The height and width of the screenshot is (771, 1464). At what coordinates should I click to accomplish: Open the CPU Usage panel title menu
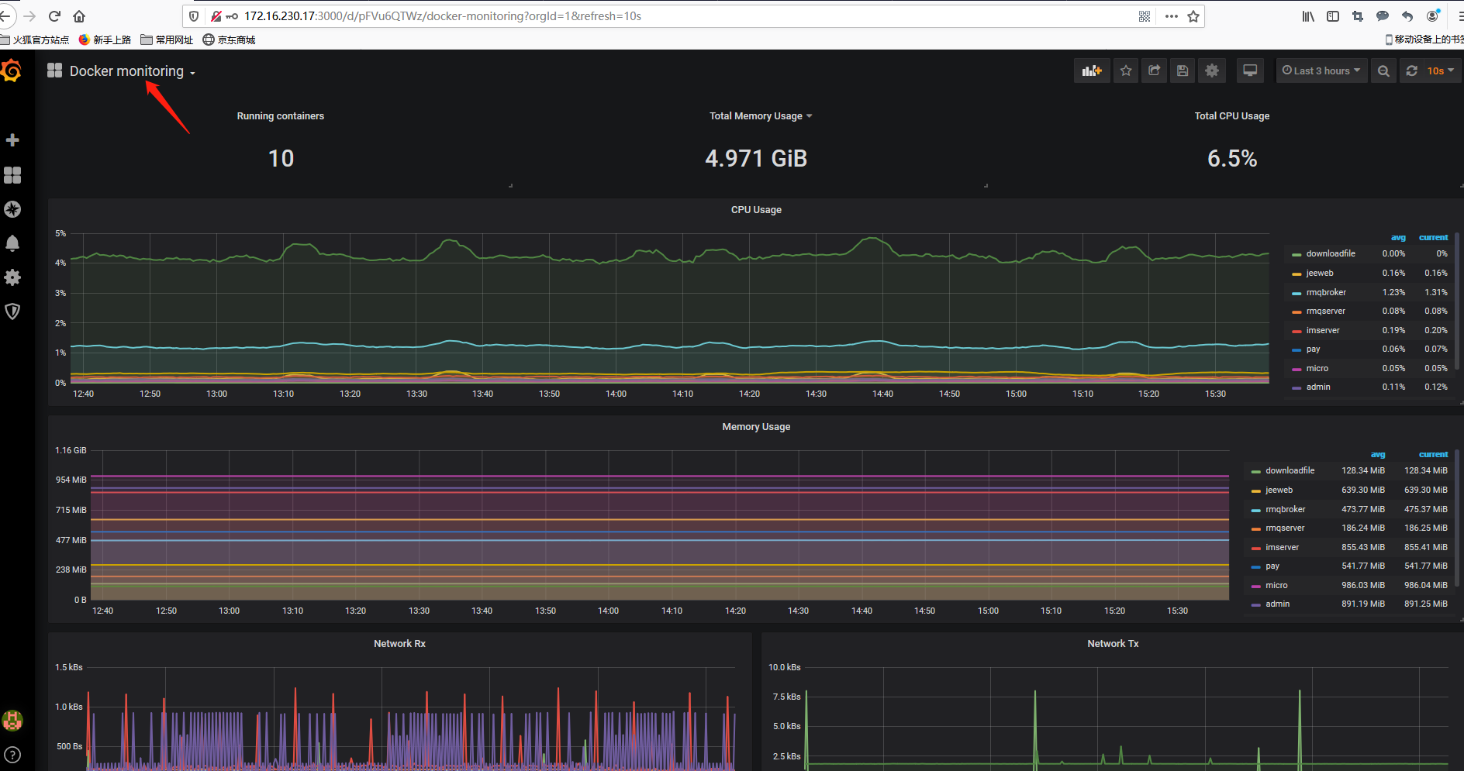pos(756,209)
